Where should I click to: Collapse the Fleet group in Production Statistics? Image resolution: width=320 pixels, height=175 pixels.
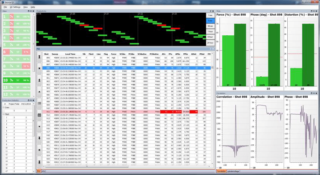click(x=3, y=114)
